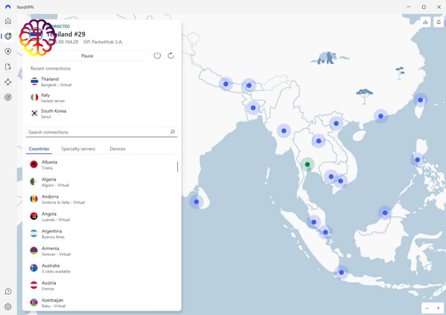Click the download icon top right

(425, 22)
